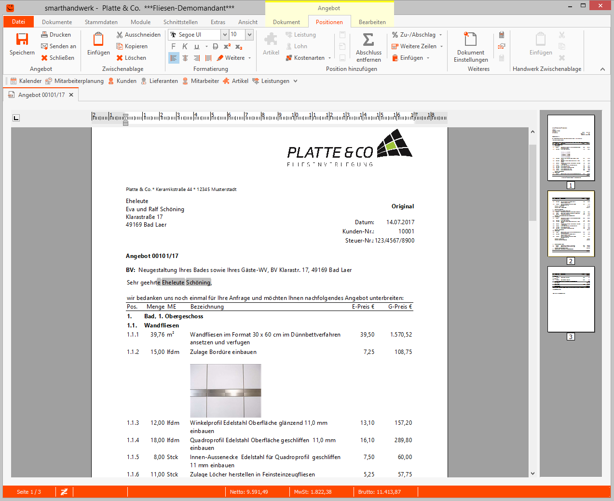Image resolution: width=614 pixels, height=501 pixels.
Task: Switch to the Extras ribbon tab
Action: click(218, 22)
